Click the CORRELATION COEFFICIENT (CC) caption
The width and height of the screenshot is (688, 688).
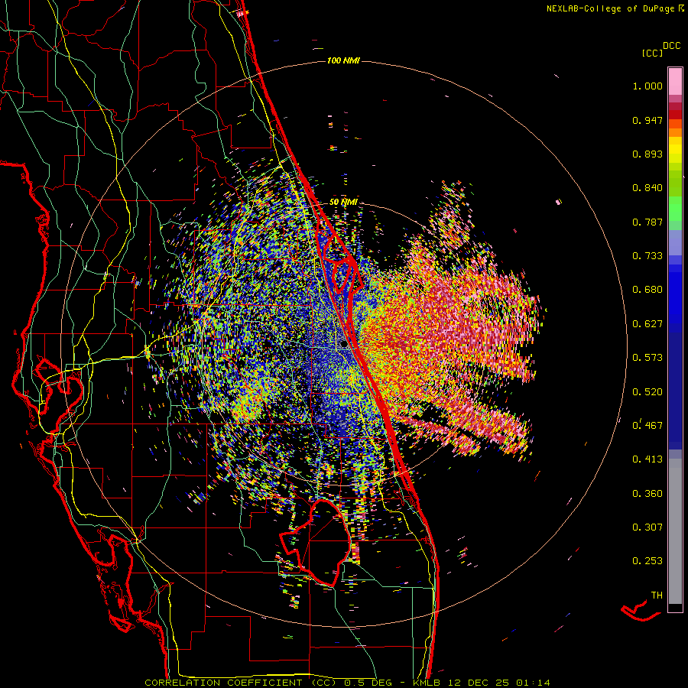pyautogui.click(x=240, y=683)
